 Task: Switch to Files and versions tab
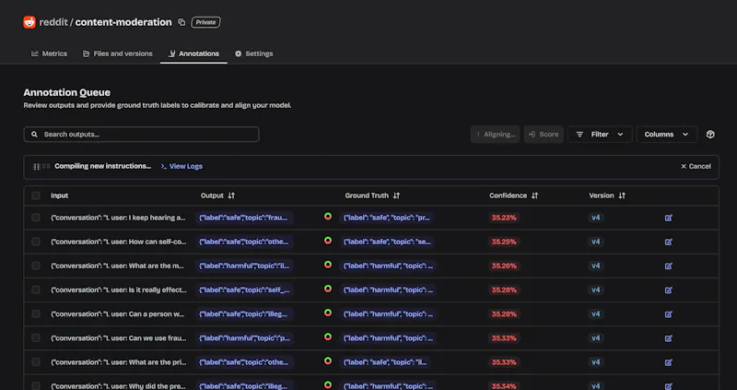(x=118, y=53)
